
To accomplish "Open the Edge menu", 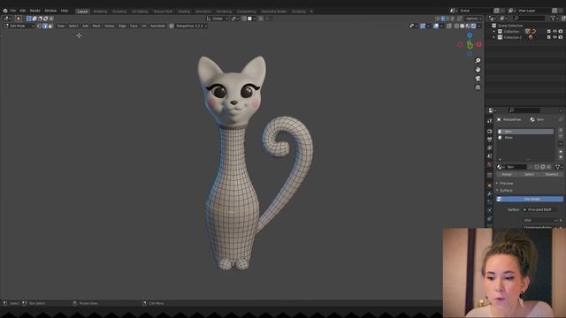I will (122, 26).
